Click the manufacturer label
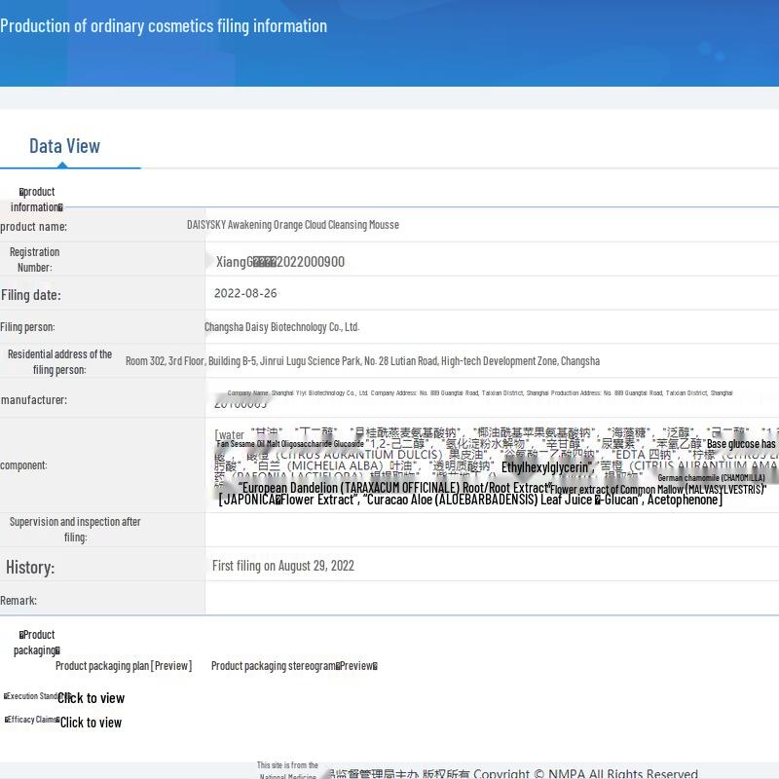This screenshot has width=779, height=779. (x=34, y=400)
